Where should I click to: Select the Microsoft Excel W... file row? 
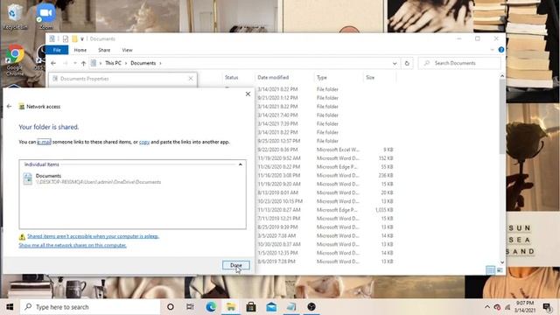click(x=325, y=150)
